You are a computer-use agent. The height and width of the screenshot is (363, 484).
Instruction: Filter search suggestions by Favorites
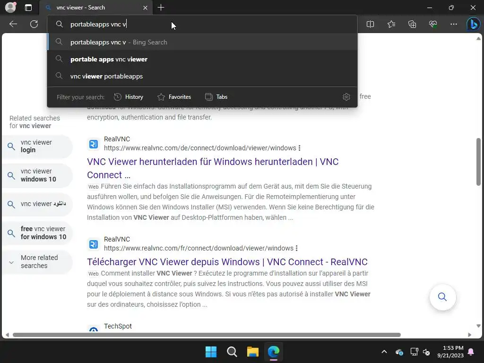click(174, 97)
